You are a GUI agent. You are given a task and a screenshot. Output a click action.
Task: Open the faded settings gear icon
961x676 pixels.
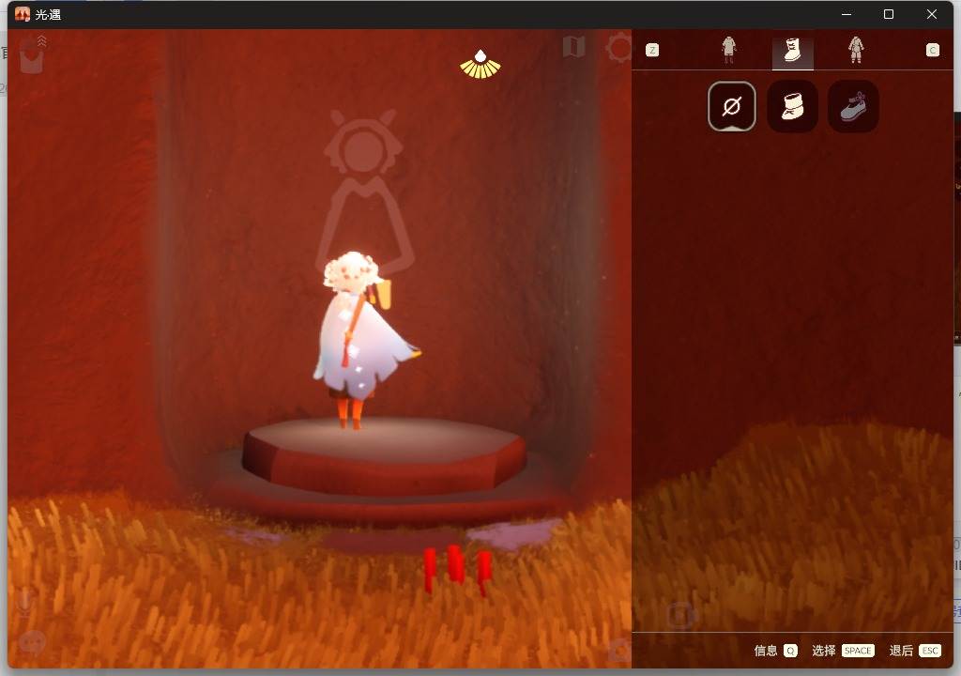[x=619, y=47]
